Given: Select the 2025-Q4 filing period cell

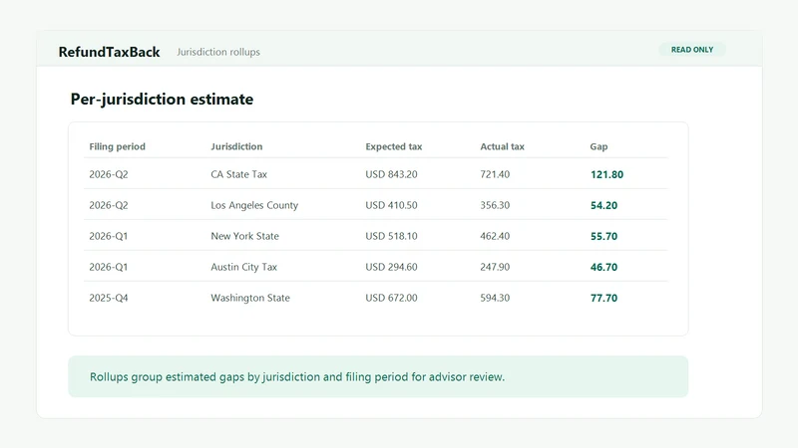Looking at the screenshot, I should [x=109, y=298].
